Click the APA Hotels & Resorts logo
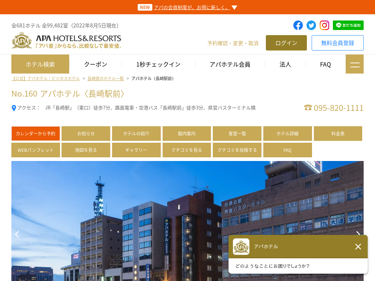This screenshot has width=375, height=281. (67, 40)
